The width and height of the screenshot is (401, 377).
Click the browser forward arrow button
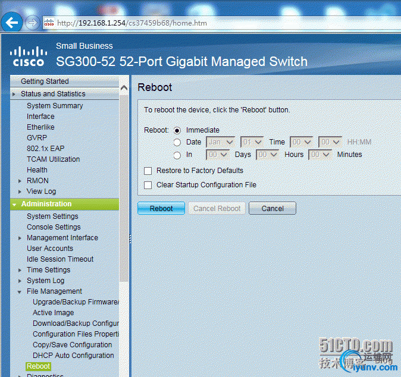click(32, 23)
